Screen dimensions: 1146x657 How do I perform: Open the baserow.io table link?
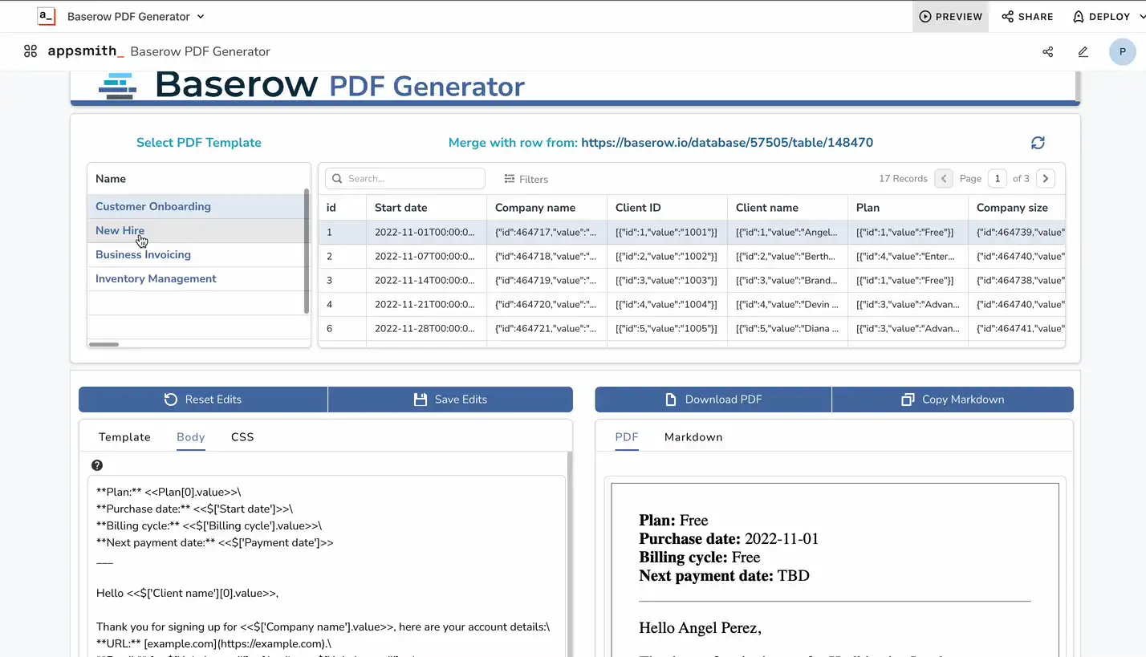(x=727, y=143)
